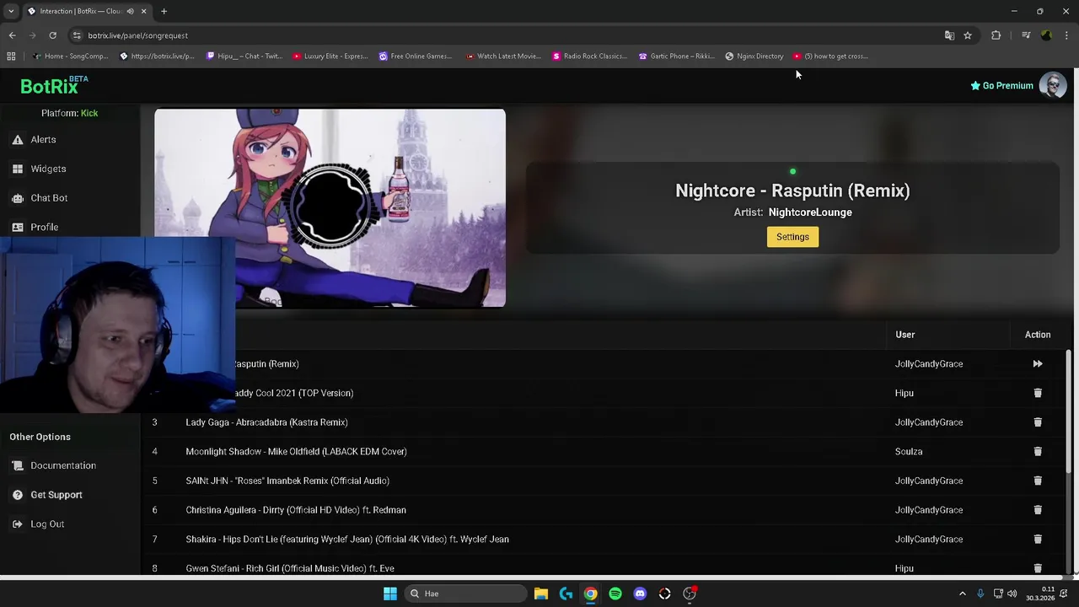Select the Moonlight Shadow song title
This screenshot has width=1079, height=607.
[296, 452]
